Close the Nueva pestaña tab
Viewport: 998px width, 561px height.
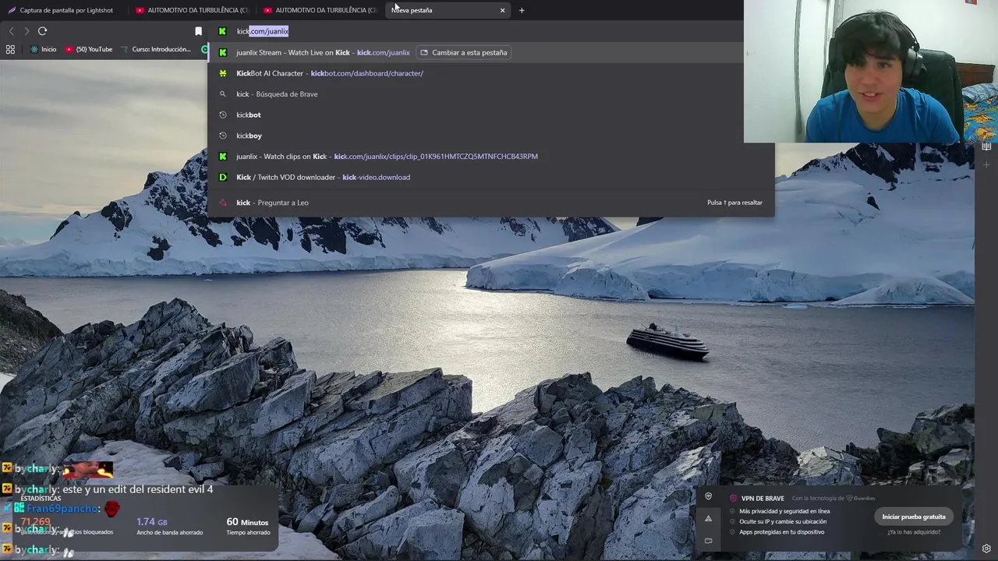[502, 10]
